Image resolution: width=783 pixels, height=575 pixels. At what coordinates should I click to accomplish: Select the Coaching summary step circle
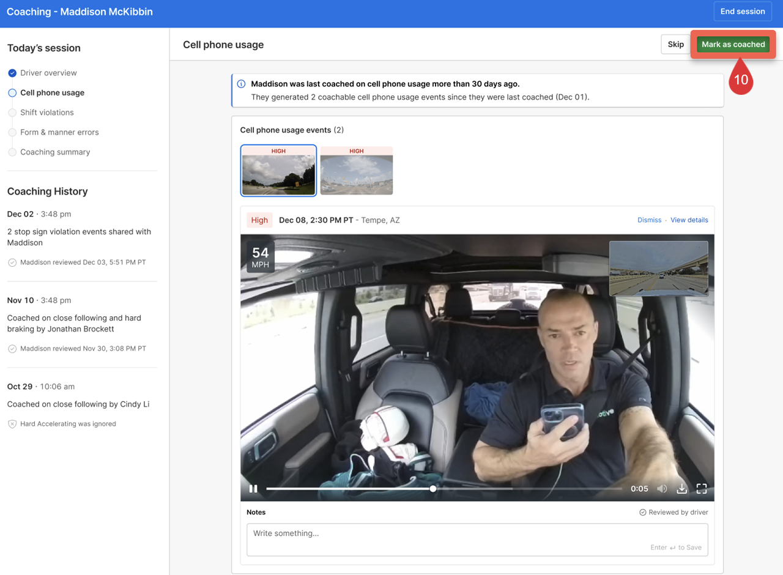pos(12,152)
